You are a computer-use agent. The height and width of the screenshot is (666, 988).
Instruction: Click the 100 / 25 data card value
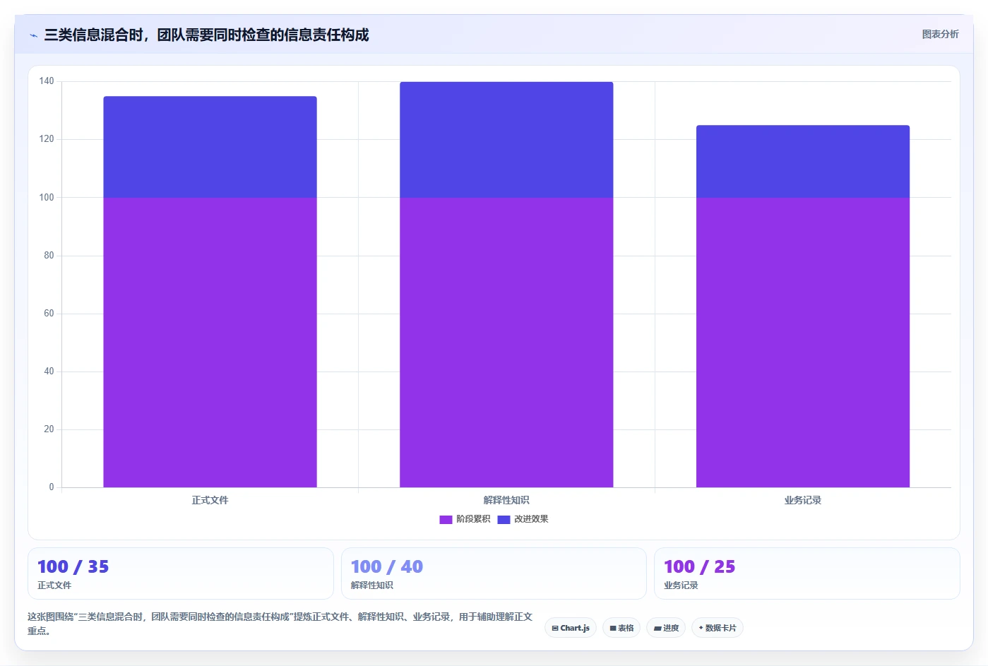coord(700,566)
